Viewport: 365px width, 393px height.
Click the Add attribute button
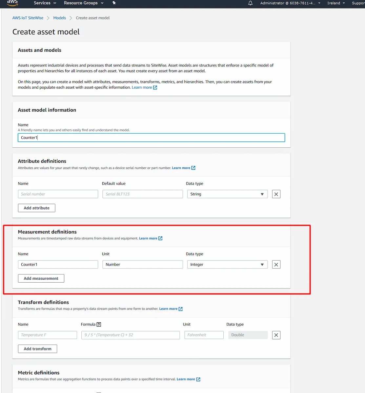[x=36, y=208]
